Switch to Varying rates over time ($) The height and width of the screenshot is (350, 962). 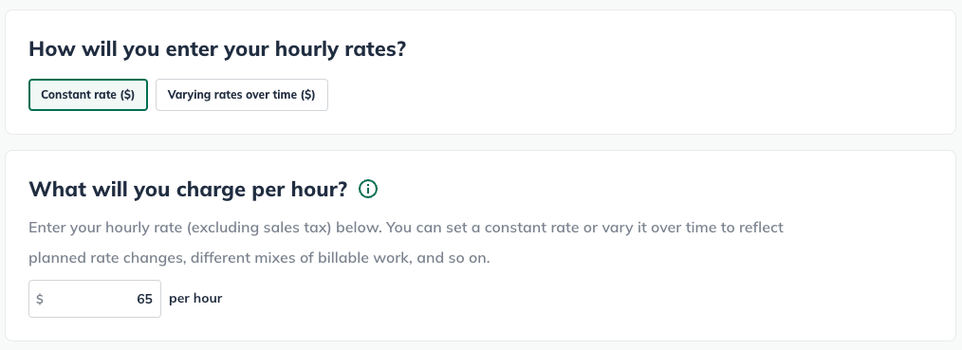click(242, 95)
